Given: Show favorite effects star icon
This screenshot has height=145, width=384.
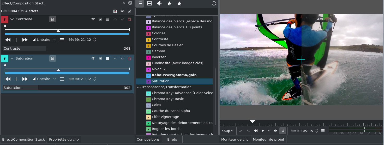Looking at the screenshot, I should point(179,3).
